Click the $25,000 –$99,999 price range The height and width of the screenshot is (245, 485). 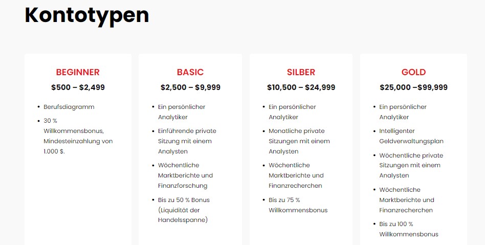(x=413, y=87)
